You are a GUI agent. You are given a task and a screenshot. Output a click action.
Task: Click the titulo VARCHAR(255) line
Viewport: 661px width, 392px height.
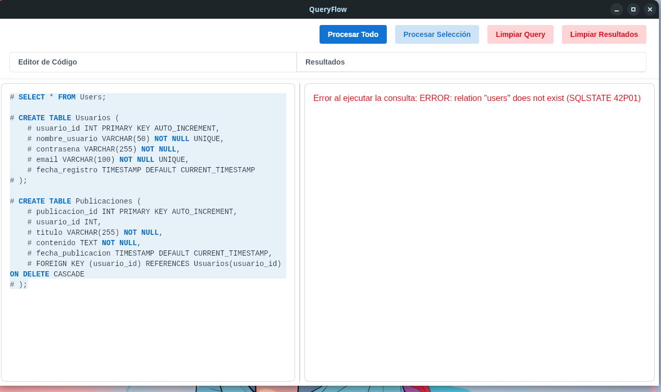(x=95, y=233)
